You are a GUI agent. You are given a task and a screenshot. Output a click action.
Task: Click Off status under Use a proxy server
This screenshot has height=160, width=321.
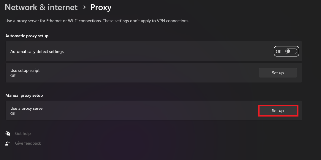[x=13, y=114]
